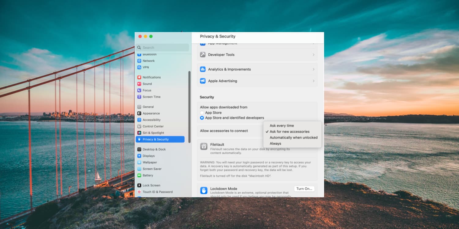Choose Ask every time from the menu

point(282,125)
